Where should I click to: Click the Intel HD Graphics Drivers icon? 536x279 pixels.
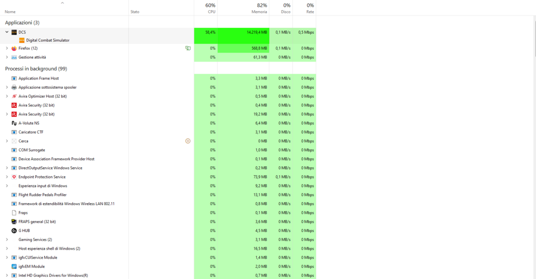tap(14, 276)
